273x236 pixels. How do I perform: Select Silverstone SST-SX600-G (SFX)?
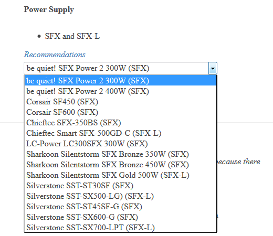[x=120, y=217]
